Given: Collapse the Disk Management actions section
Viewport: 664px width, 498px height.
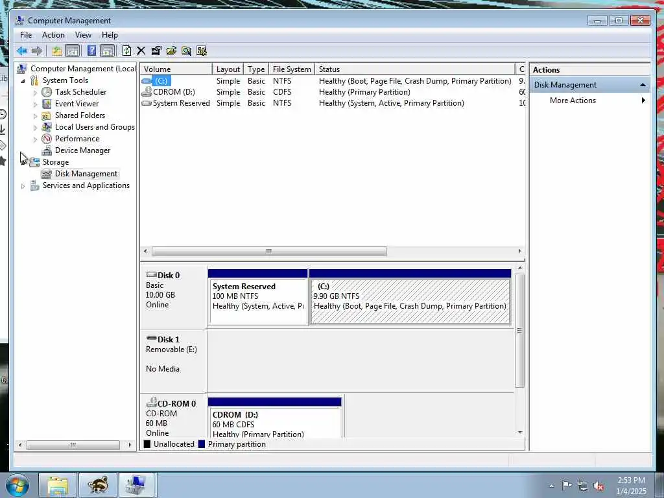Looking at the screenshot, I should click(x=643, y=85).
